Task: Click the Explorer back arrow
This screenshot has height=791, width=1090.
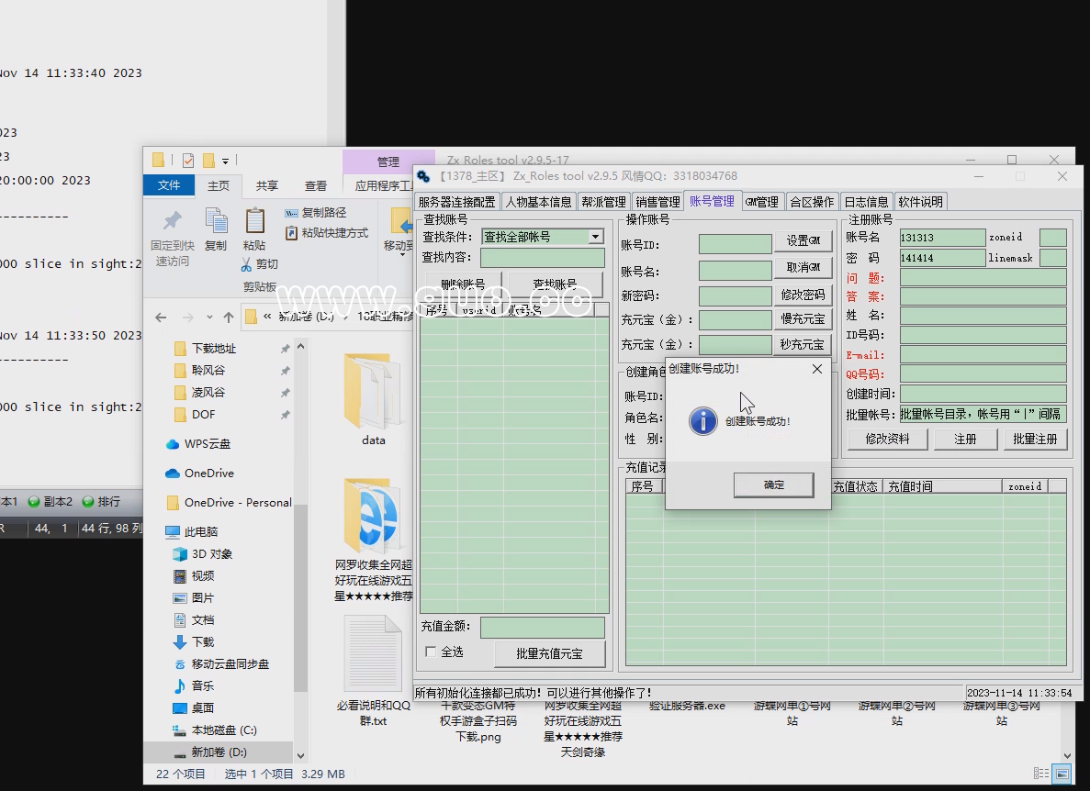Action: coord(161,318)
